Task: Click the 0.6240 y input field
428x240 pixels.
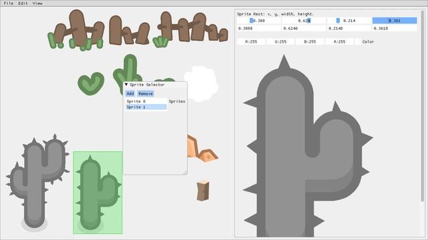Action: coord(304,28)
